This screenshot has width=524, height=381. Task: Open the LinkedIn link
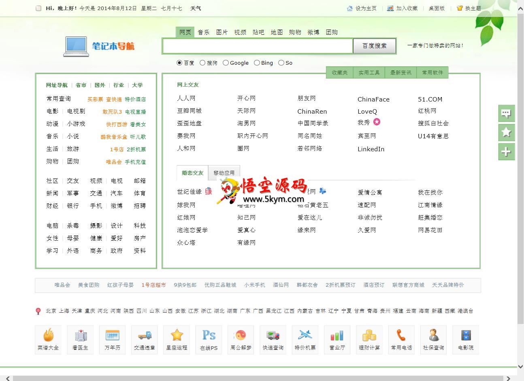click(x=371, y=149)
